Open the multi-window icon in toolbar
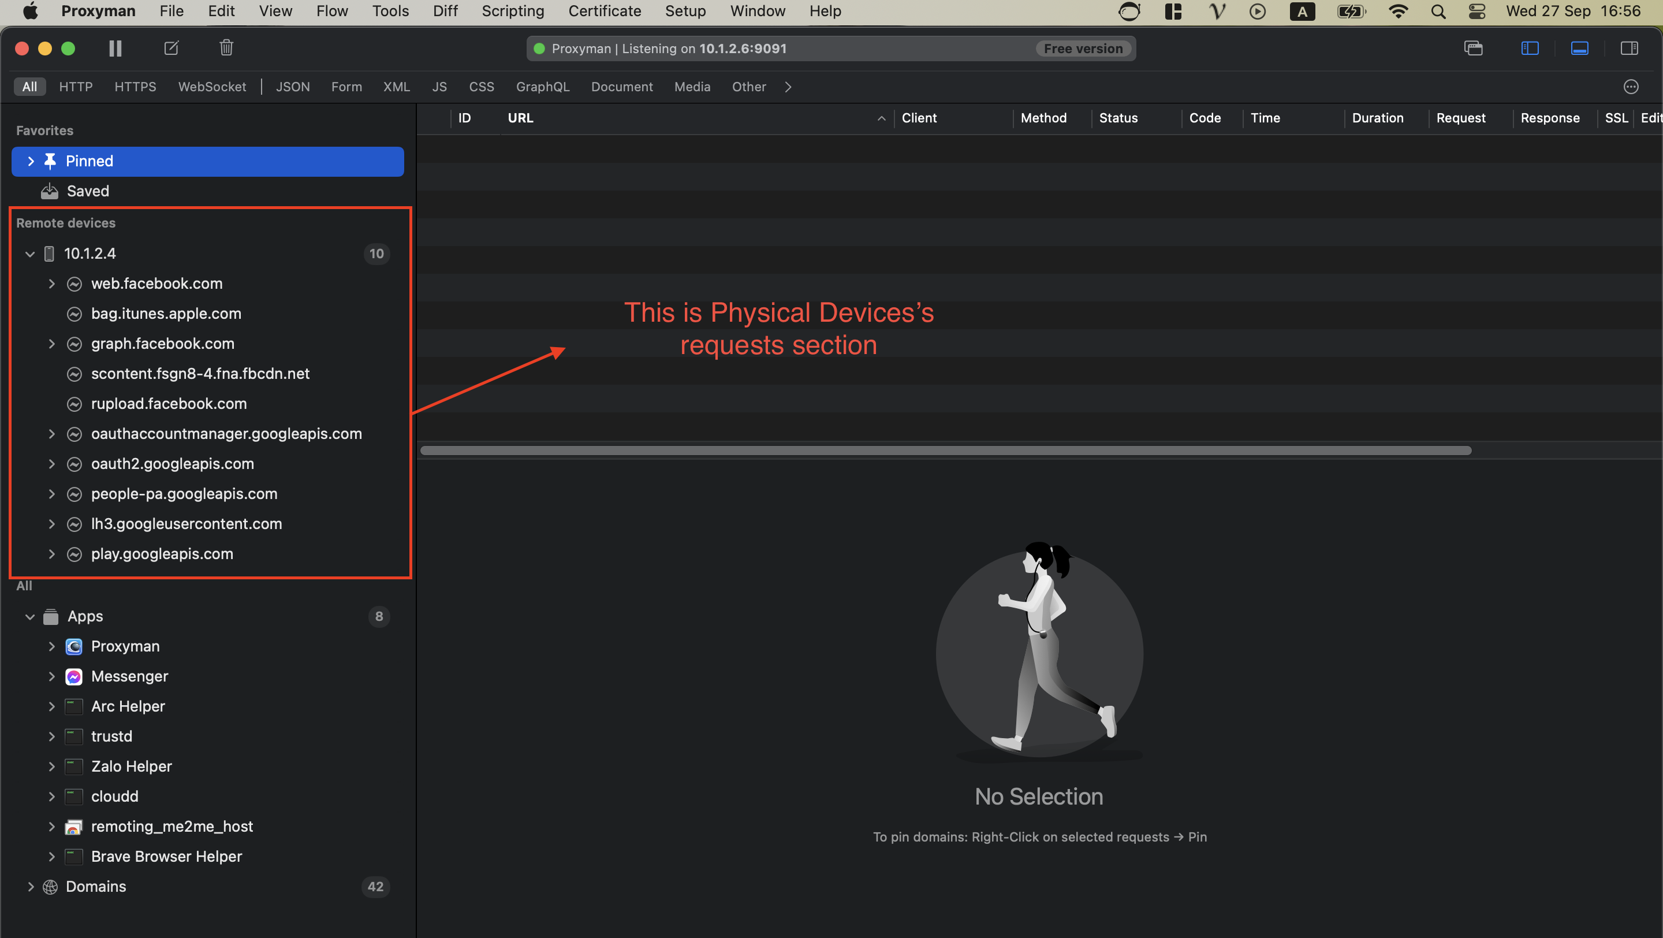This screenshot has height=938, width=1663. [1473, 49]
